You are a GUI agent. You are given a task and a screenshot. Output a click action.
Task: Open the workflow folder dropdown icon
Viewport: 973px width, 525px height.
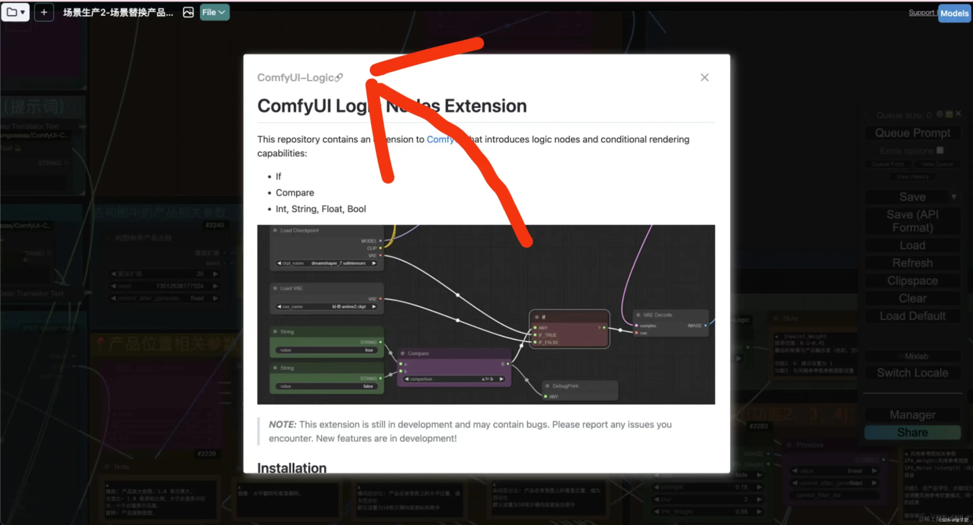point(15,12)
